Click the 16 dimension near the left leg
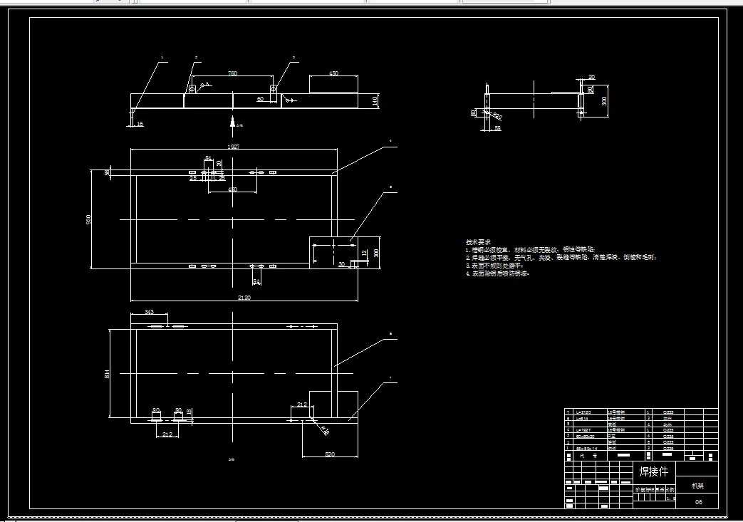This screenshot has width=743, height=522. click(x=140, y=124)
